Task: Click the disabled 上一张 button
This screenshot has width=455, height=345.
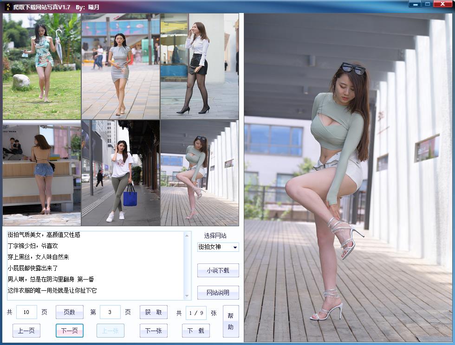Action: pyautogui.click(x=111, y=331)
